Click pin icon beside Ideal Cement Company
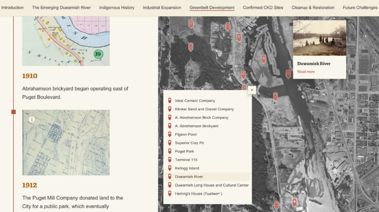 point(170,100)
